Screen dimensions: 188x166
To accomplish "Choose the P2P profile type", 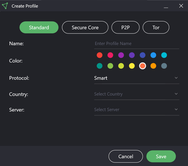I will 126,27.
